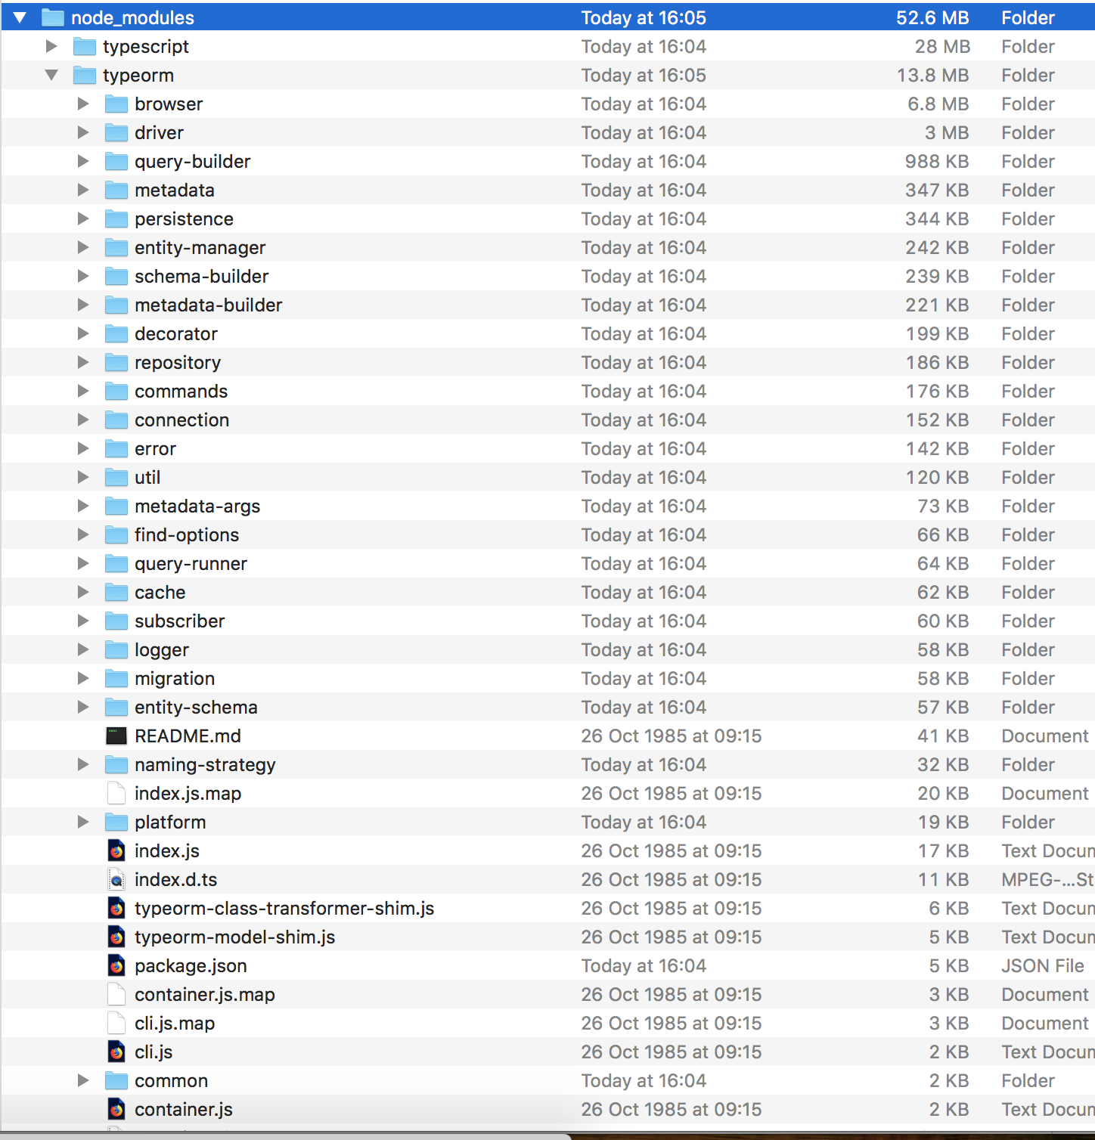Expand the browser folder
The image size is (1095, 1140).
tap(83, 104)
